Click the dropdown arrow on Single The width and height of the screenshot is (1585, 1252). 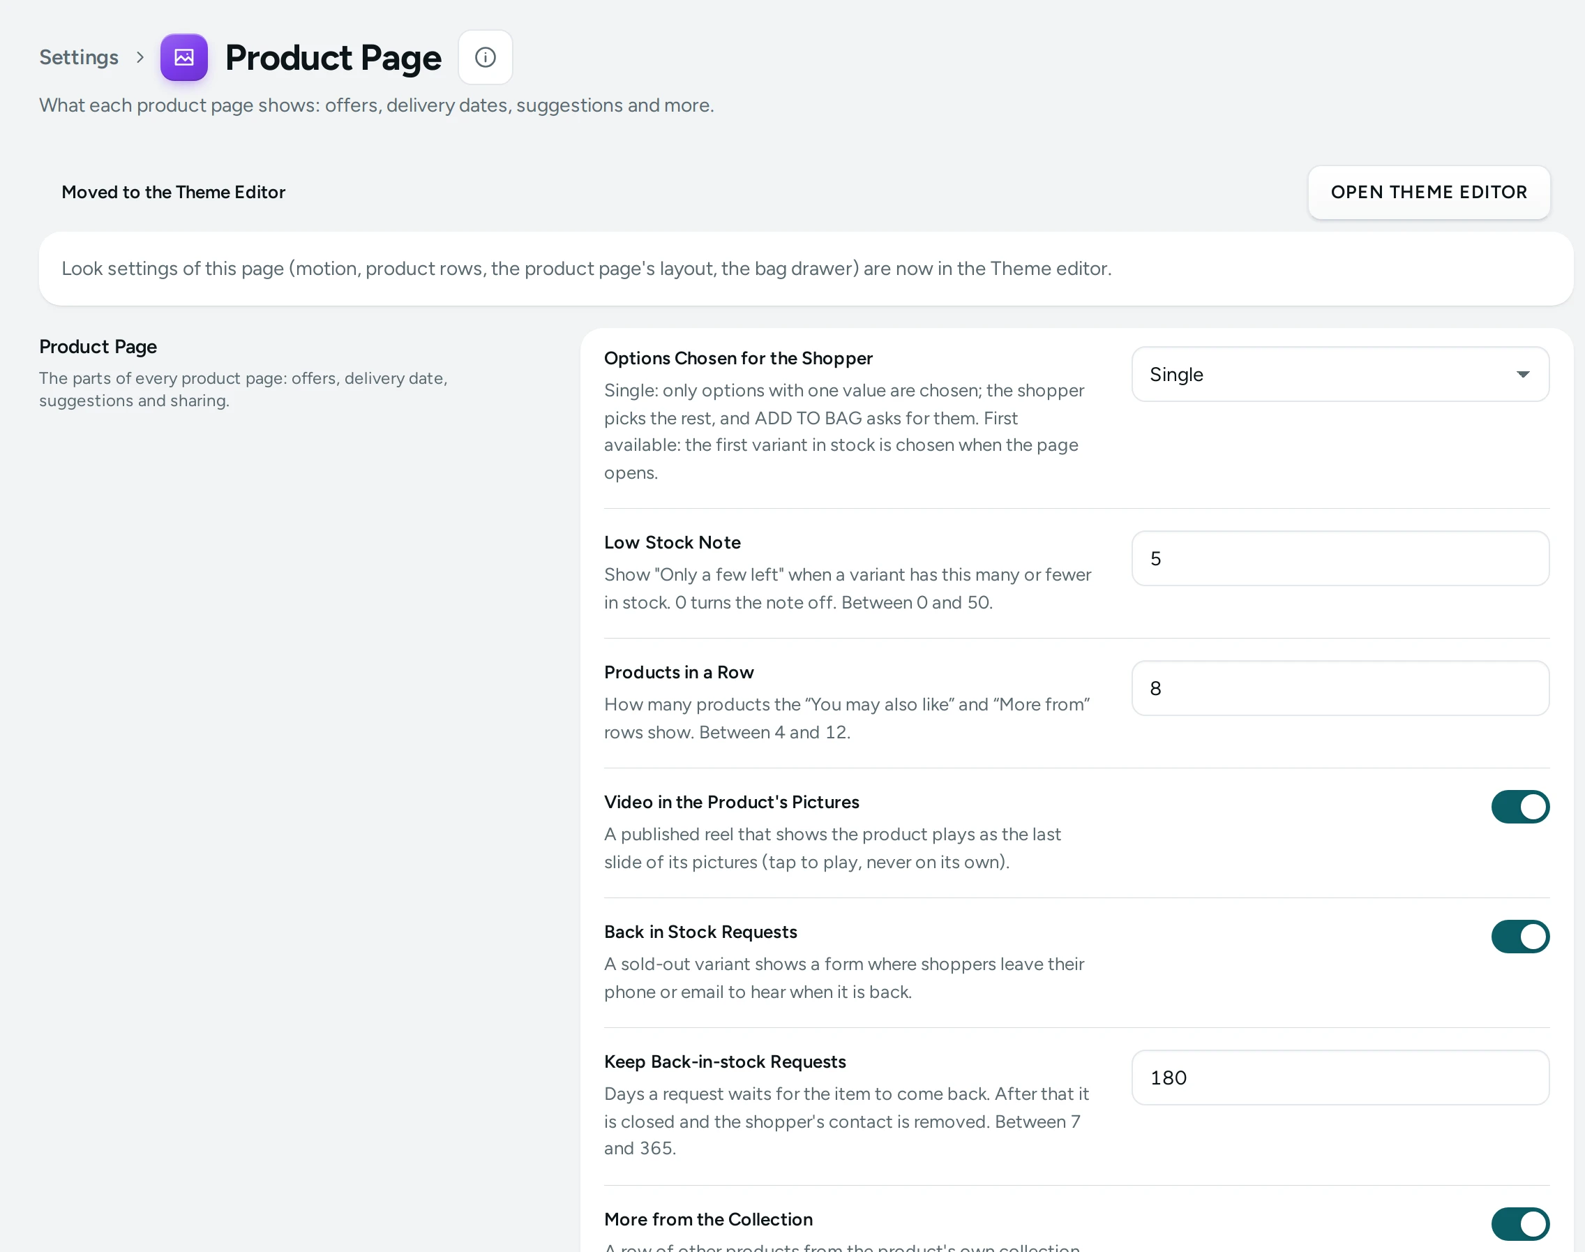tap(1522, 375)
